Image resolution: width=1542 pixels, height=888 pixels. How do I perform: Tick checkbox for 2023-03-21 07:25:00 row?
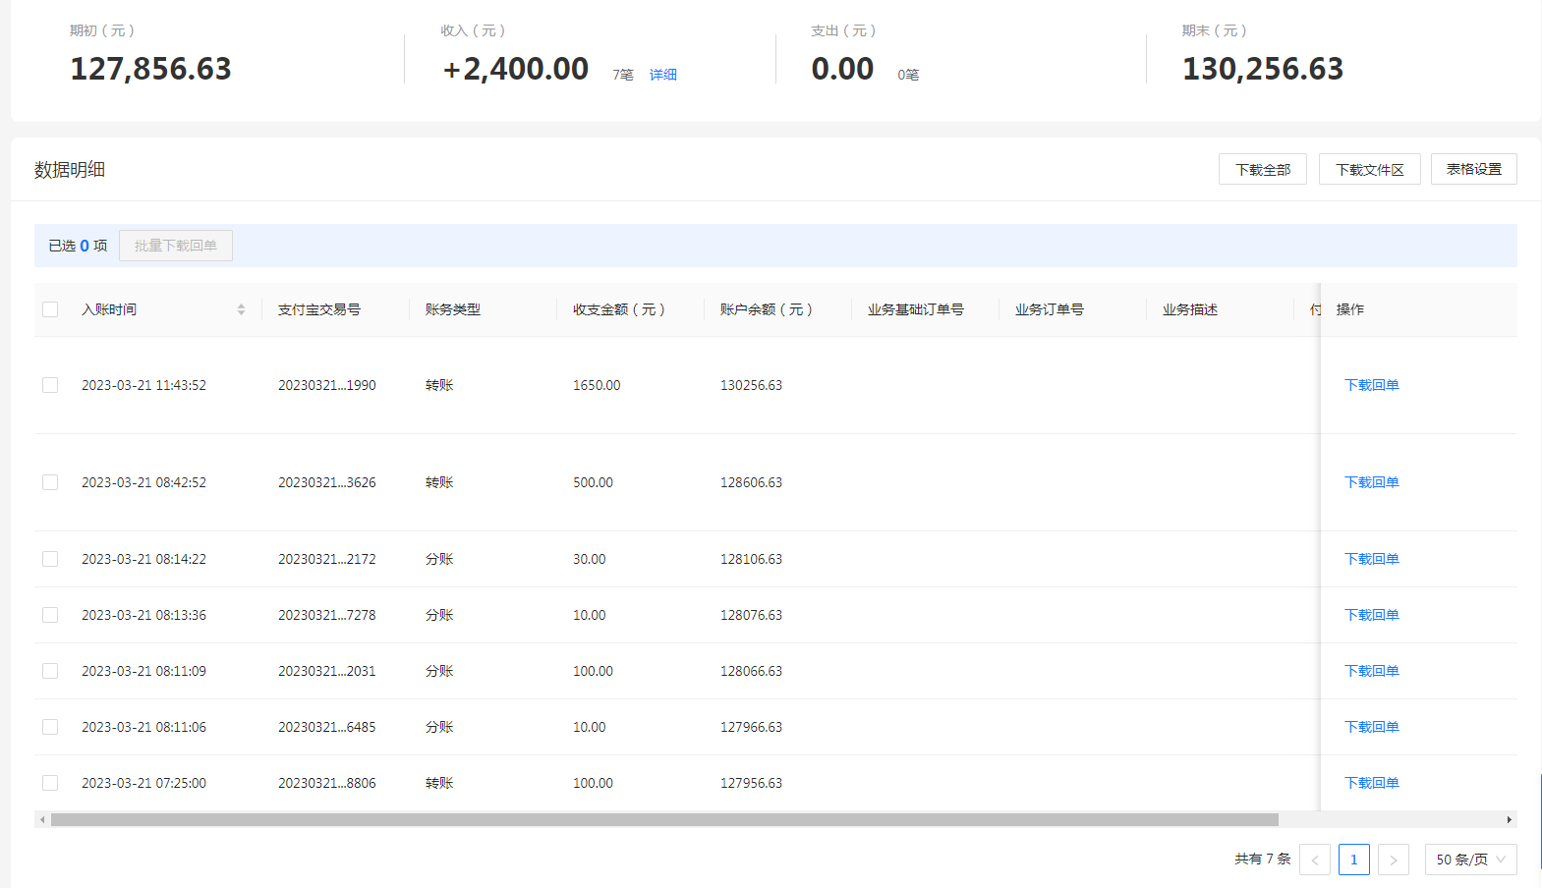click(50, 783)
